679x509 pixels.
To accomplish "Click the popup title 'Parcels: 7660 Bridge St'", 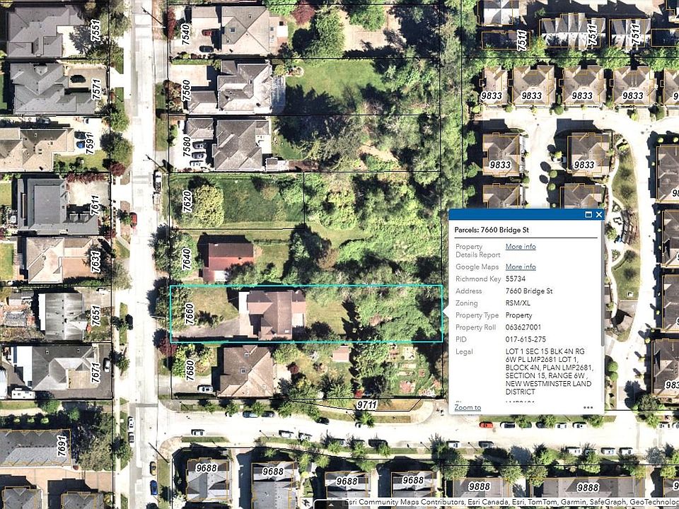I will coord(491,230).
